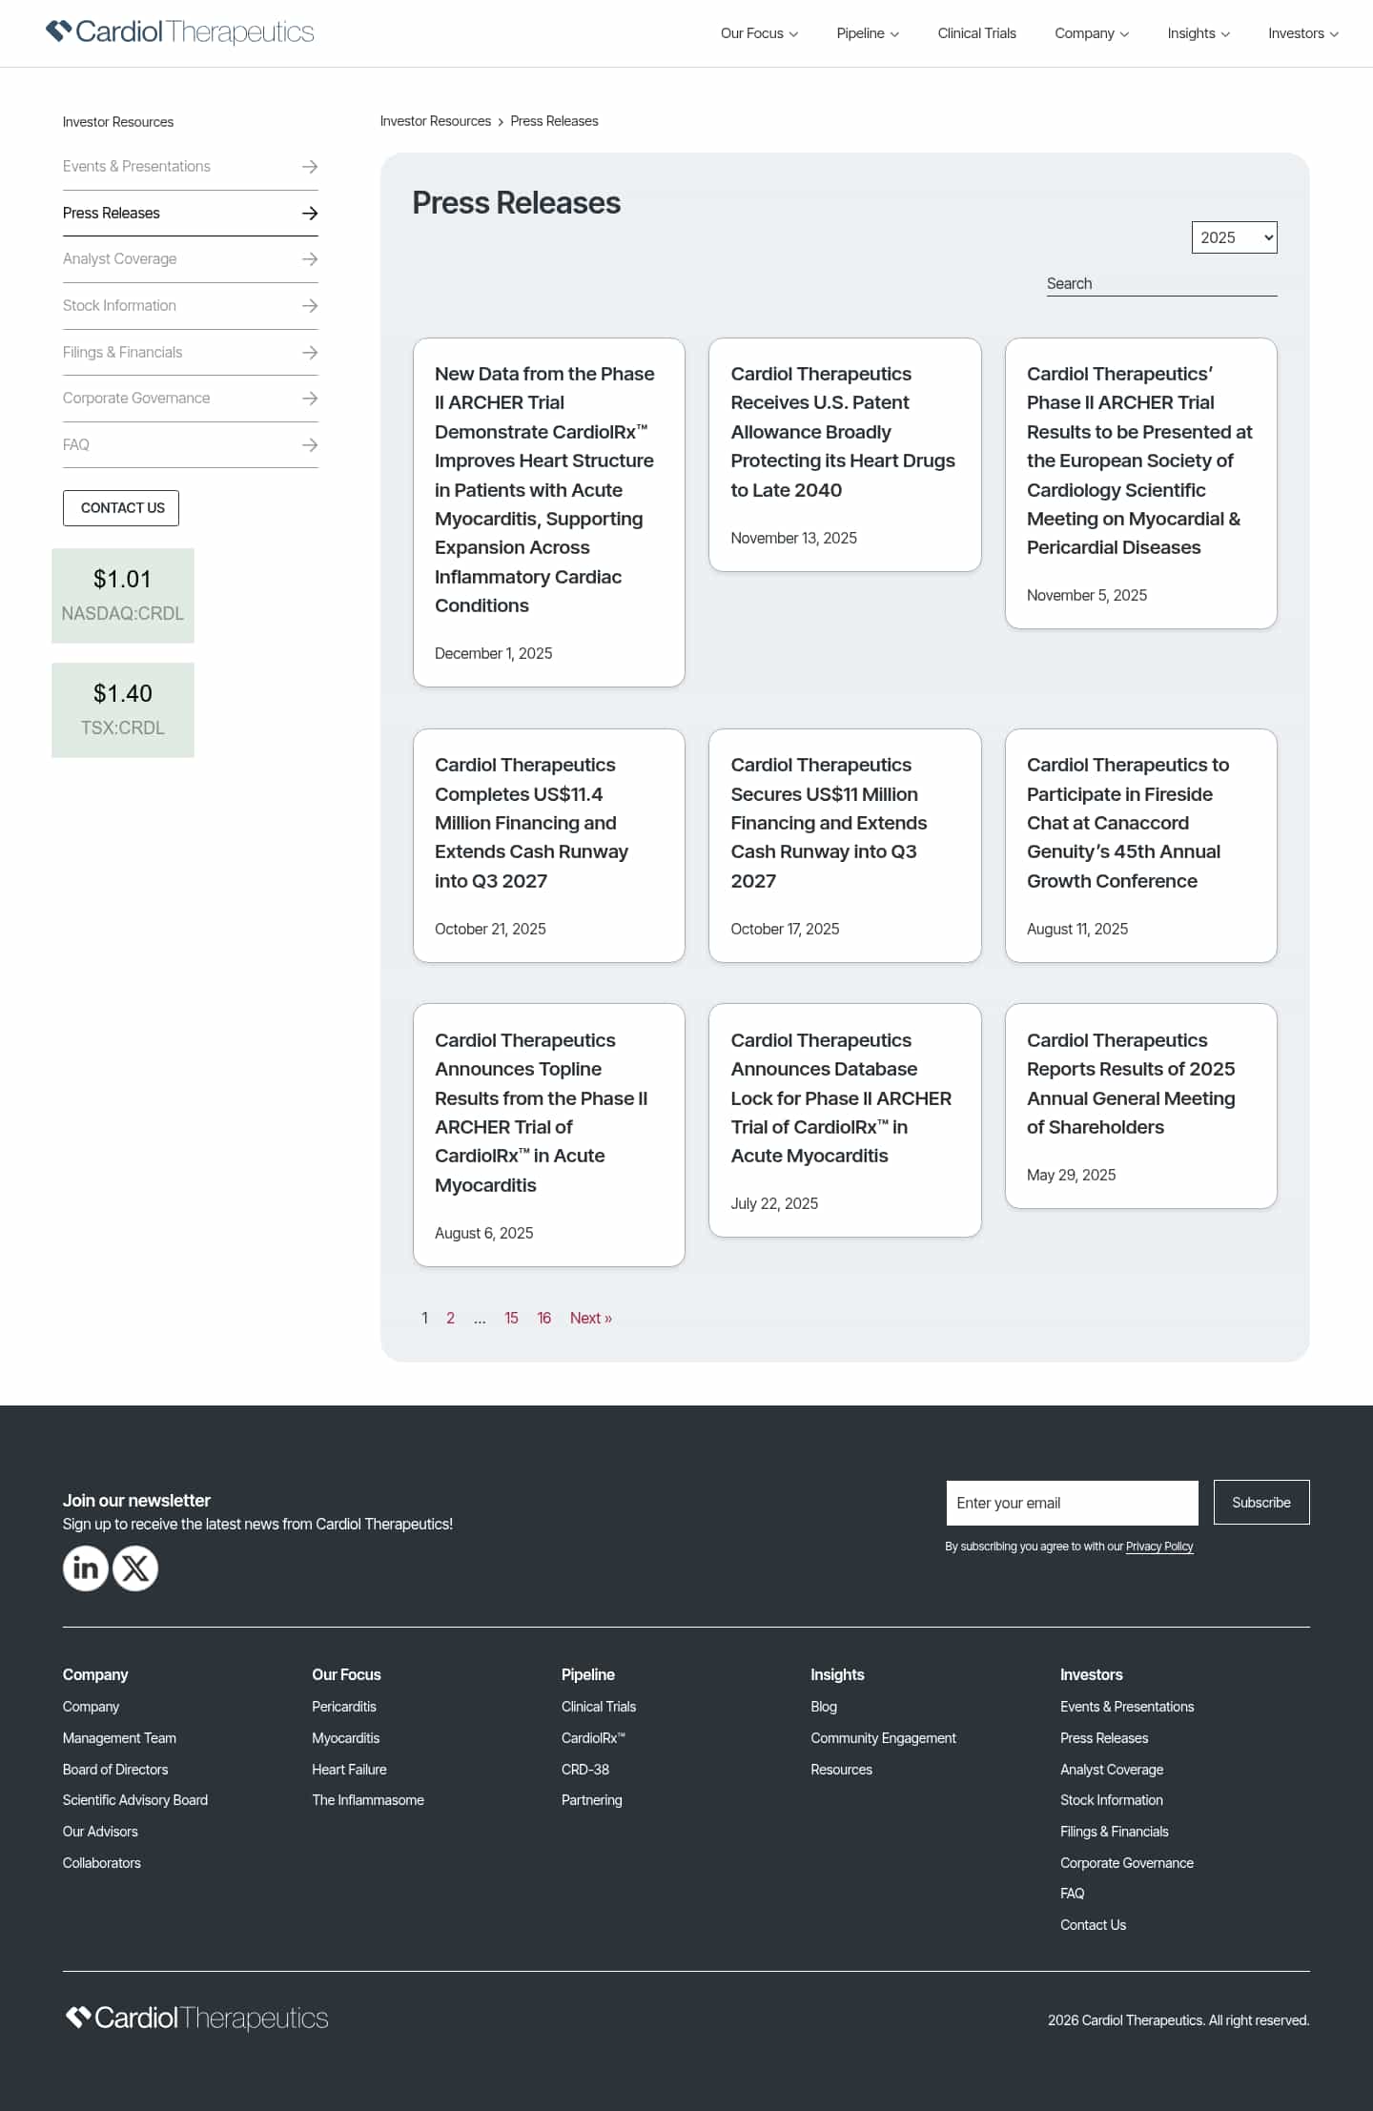Open the LinkedIn social icon
The image size is (1373, 2111).
click(86, 1568)
